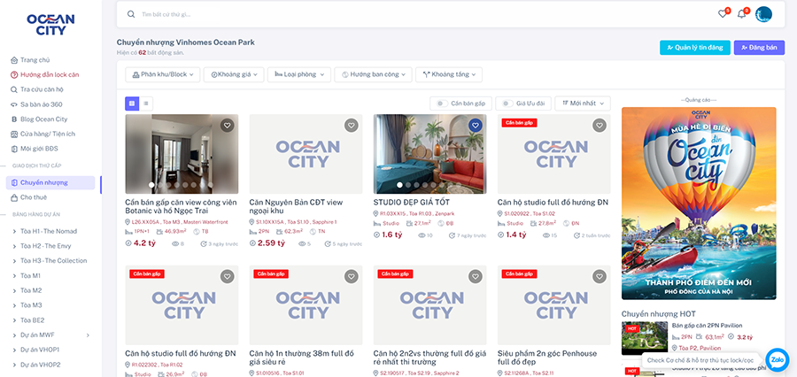Click the Quản lý tin đăng button
This screenshot has height=377, width=797.
694,48
